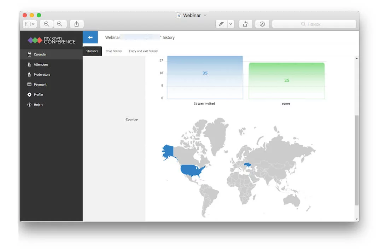Viewport: 379px width, 250px height.
Task: Click the Moderators microphone person icon
Action: [x=29, y=75]
